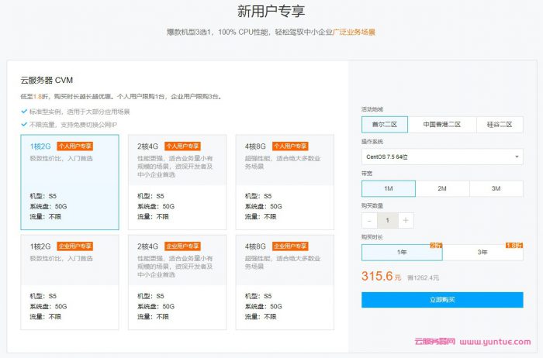Switch region to 硅谷二区

tap(499, 125)
